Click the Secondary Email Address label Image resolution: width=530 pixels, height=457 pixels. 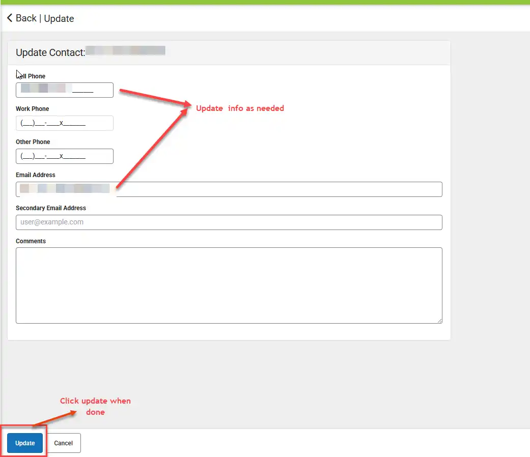coord(51,208)
